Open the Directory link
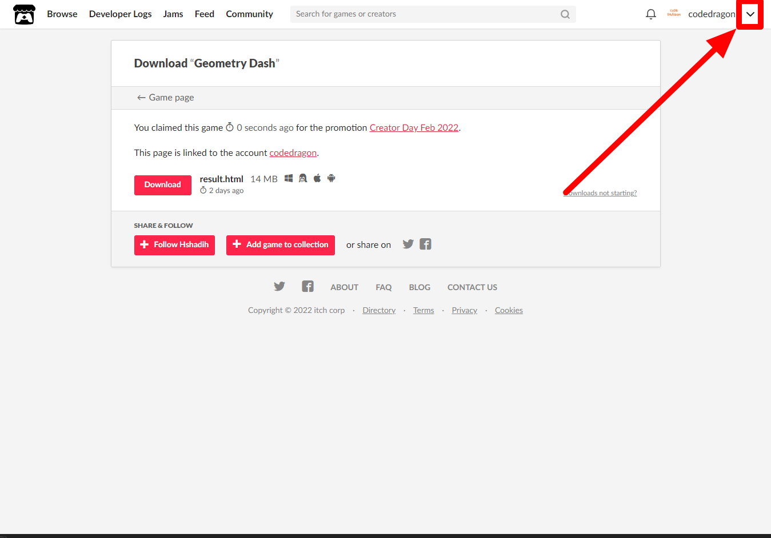 [x=379, y=311]
